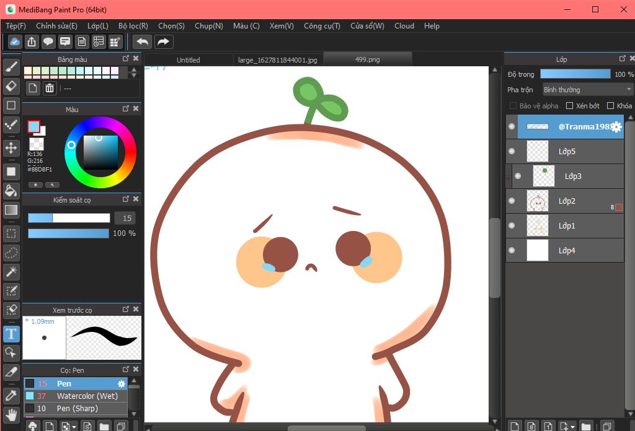The height and width of the screenshot is (431, 635).
Task: Hide the Lớp5 layer
Action: coord(512,151)
